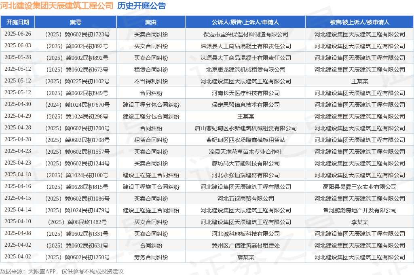Select the title 河北建设集团天辰建筑工程公司
The image size is (414, 275).
coord(57,6)
